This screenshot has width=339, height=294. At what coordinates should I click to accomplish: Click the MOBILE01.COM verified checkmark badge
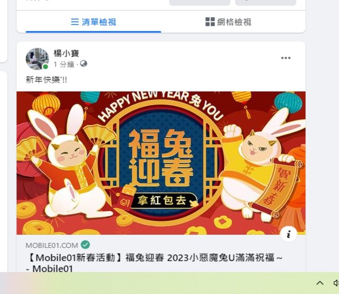tap(85, 245)
